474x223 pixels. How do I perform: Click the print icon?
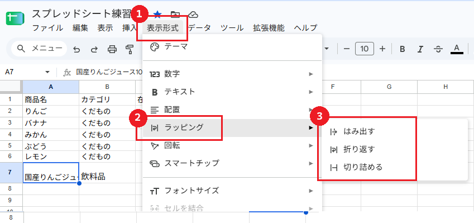112,49
